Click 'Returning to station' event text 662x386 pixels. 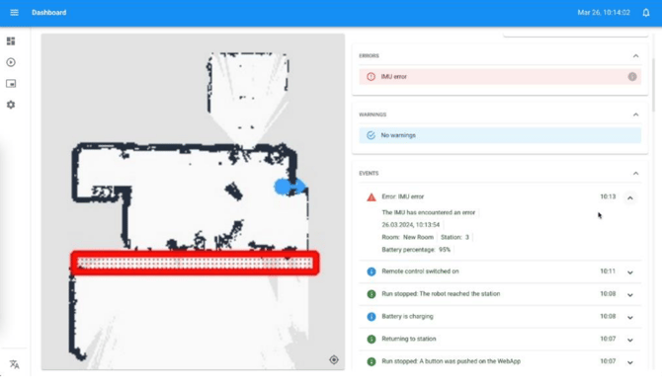pyautogui.click(x=409, y=339)
